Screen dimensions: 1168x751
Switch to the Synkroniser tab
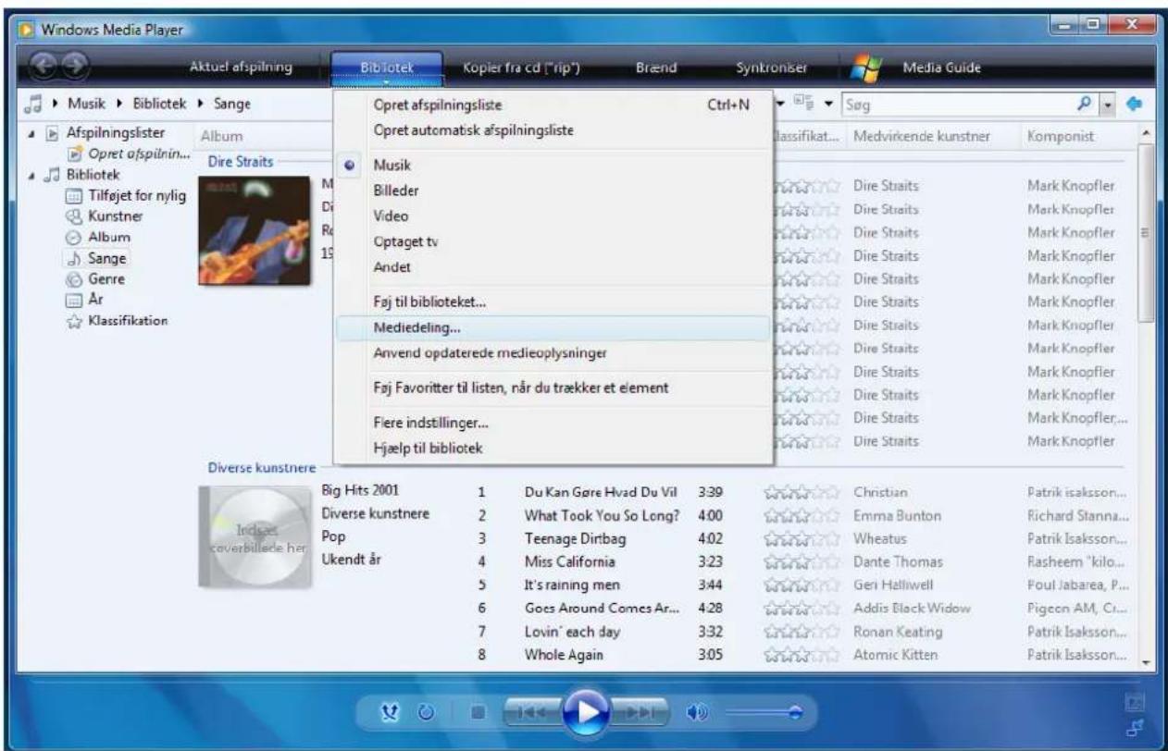click(771, 67)
